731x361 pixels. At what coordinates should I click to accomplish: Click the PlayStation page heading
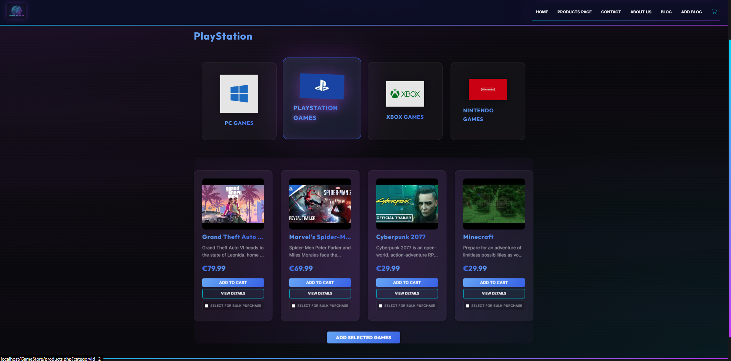point(223,36)
